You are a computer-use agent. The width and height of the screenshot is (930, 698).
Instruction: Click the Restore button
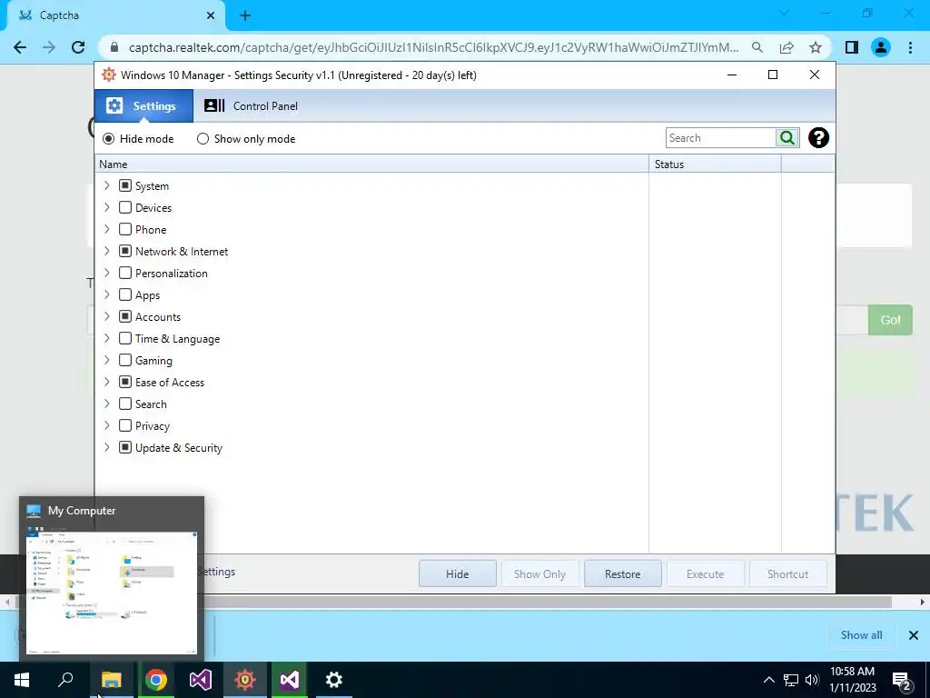(x=623, y=574)
